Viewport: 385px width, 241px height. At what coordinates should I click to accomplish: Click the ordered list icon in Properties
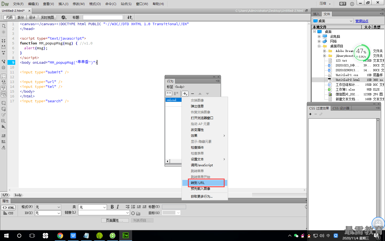coord(133,207)
